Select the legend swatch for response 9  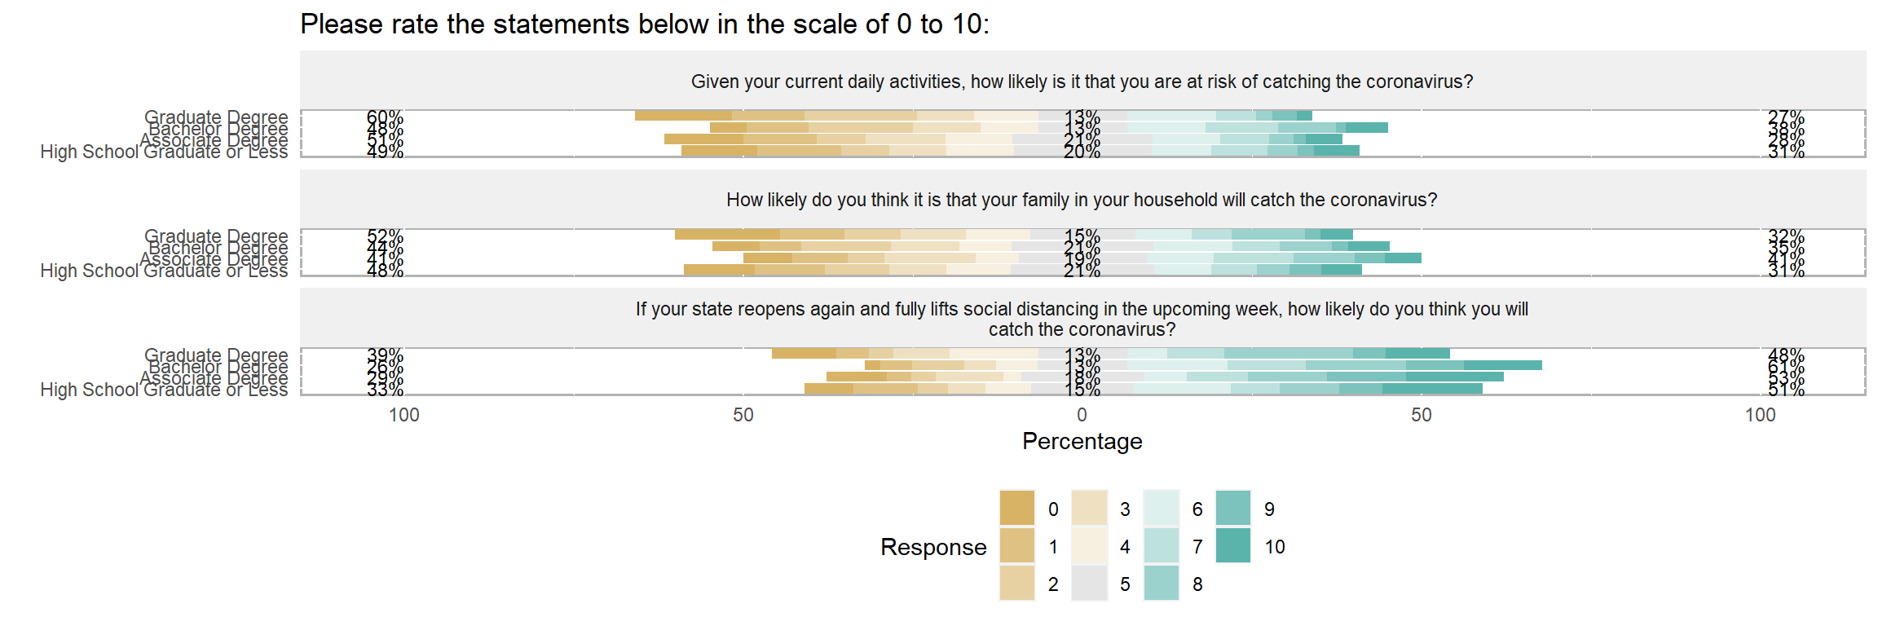(x=1232, y=509)
